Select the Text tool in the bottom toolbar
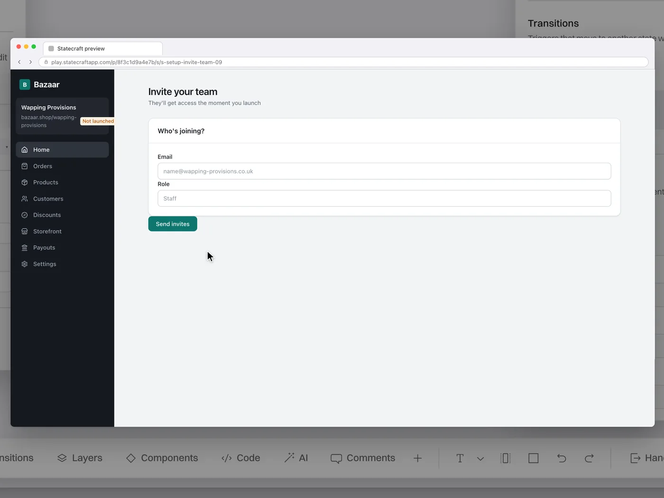This screenshot has height=498, width=664. point(460,458)
